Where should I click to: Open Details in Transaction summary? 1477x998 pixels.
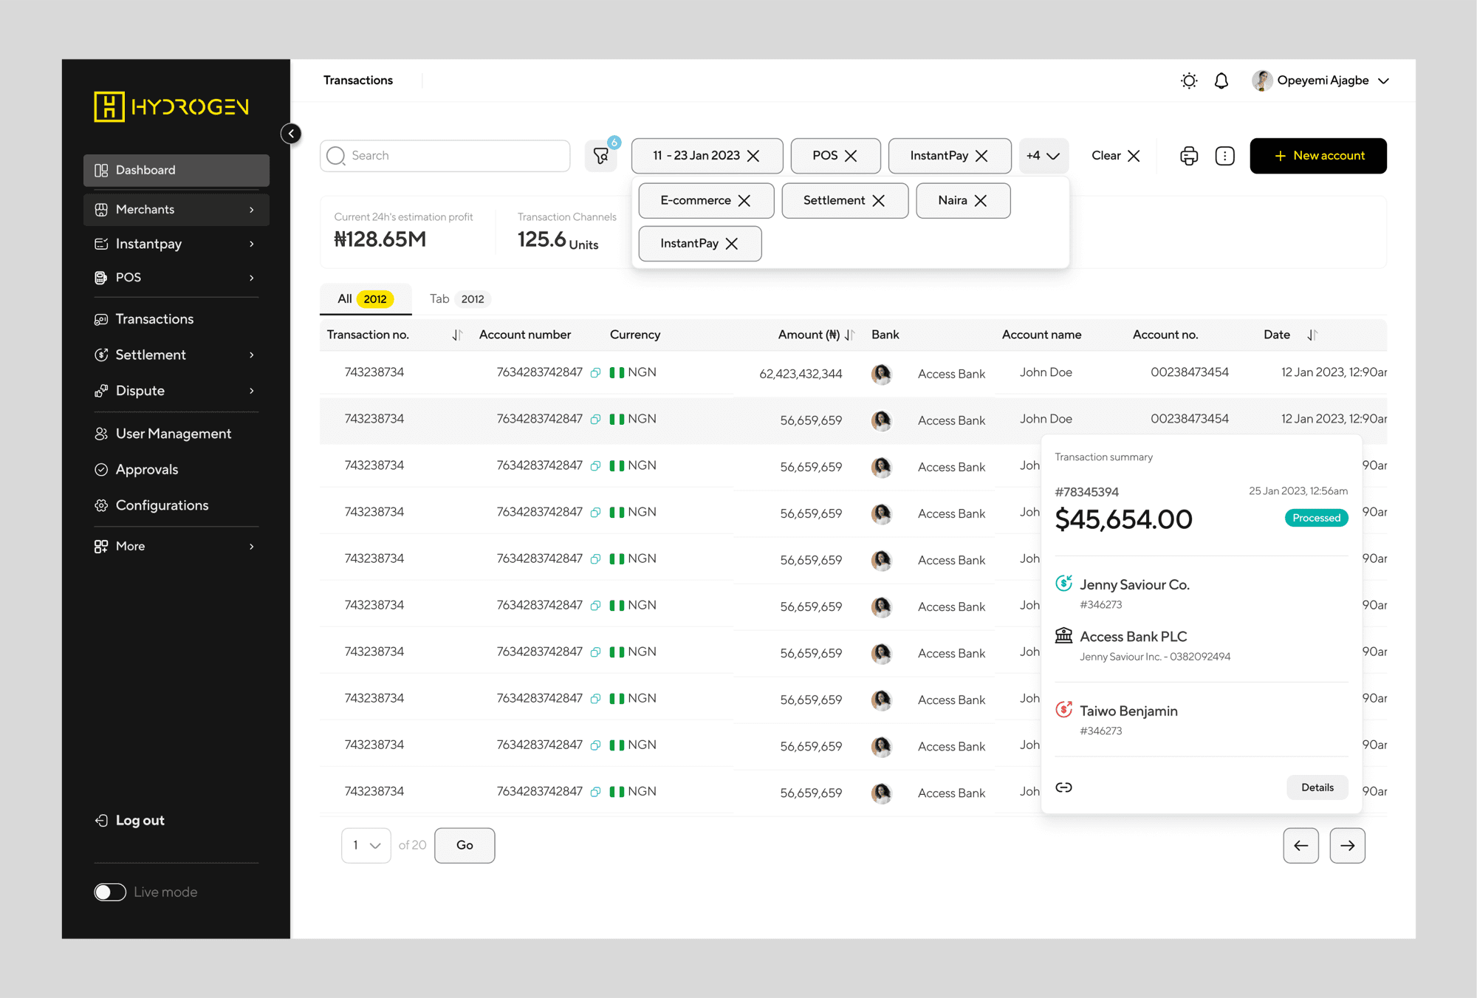[1317, 787]
